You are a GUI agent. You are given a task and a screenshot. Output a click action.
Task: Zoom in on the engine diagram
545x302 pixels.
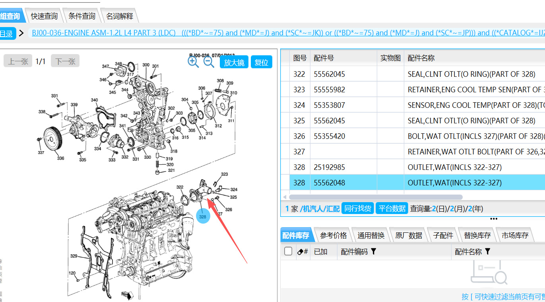pos(193,62)
